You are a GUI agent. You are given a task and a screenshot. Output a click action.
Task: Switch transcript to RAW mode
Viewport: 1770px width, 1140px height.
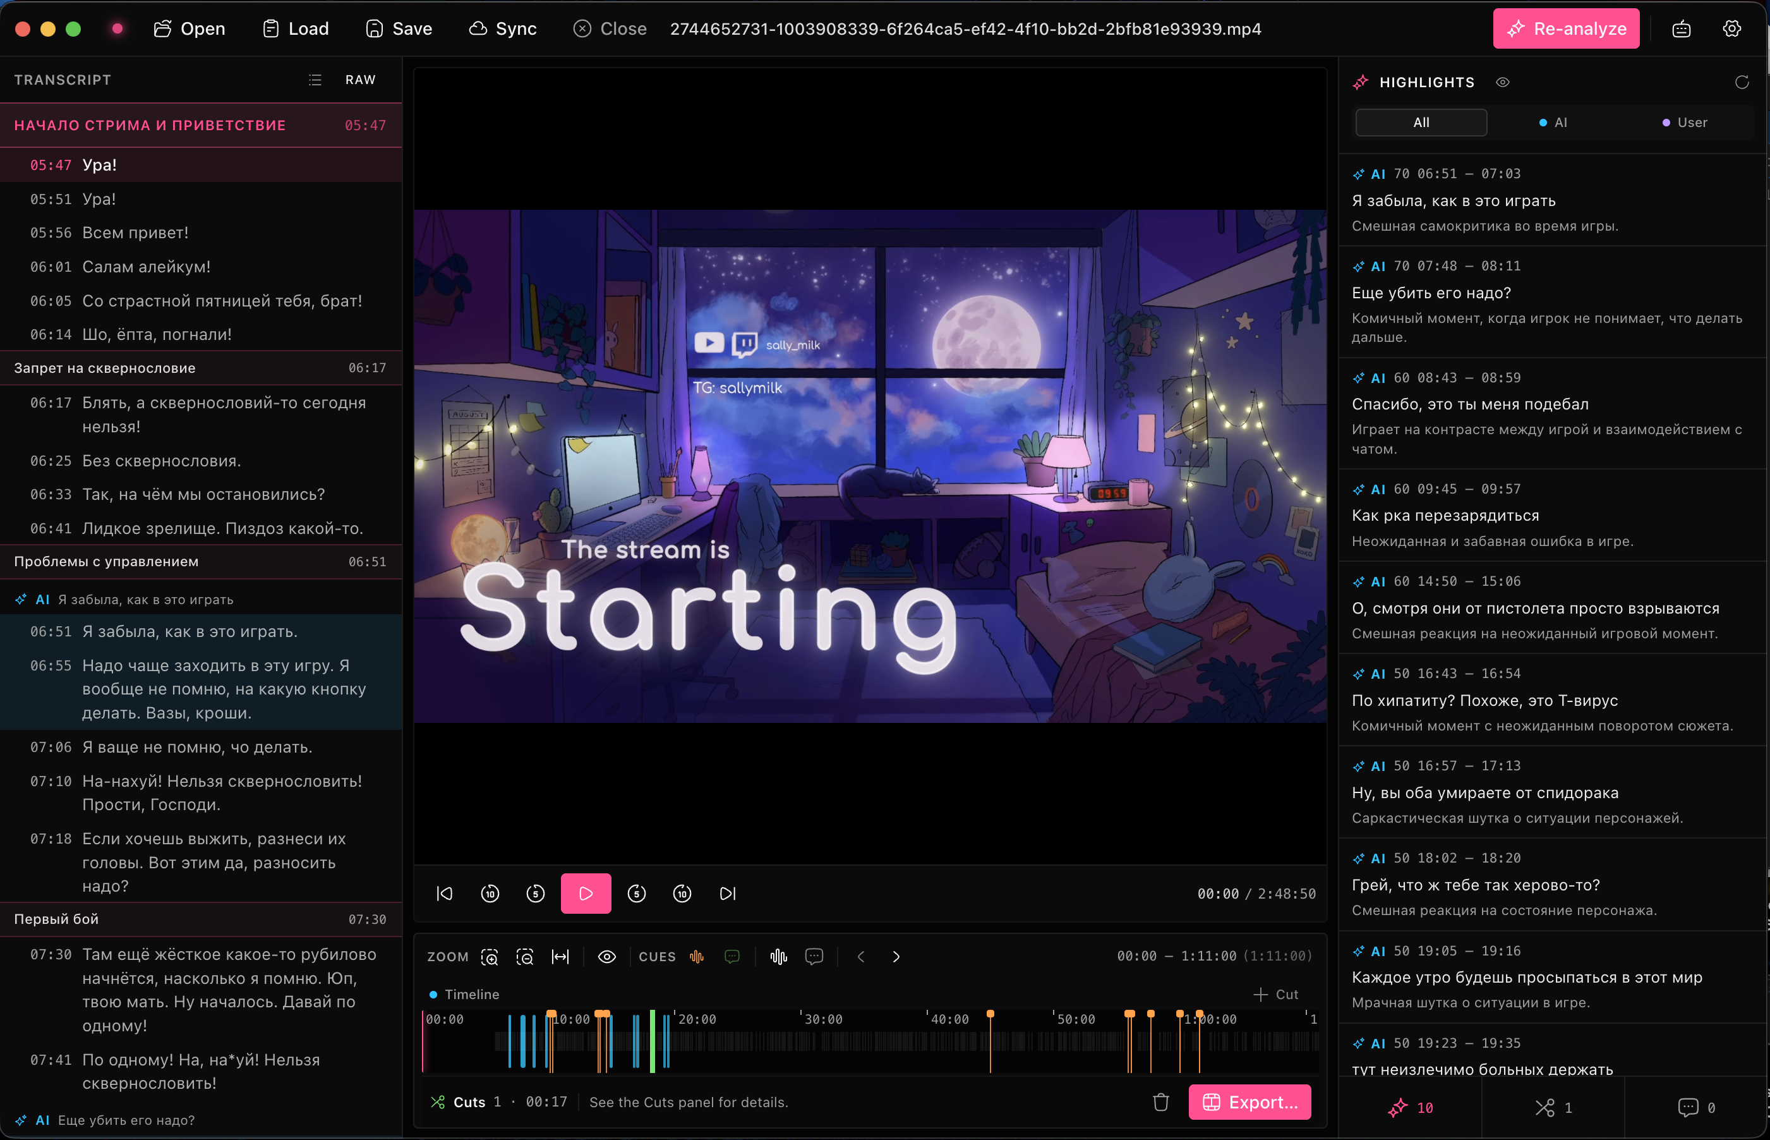pyautogui.click(x=360, y=80)
